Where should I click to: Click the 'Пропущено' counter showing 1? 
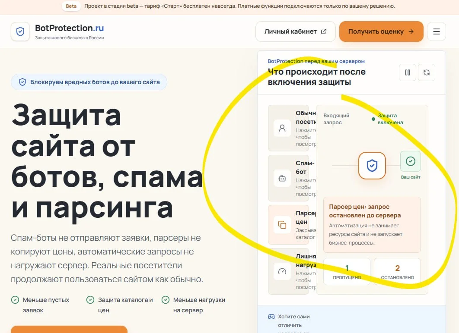[347, 272]
